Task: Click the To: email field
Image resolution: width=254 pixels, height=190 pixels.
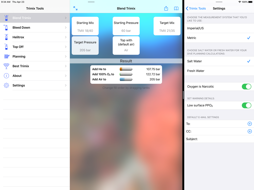Action: pyautogui.click(x=219, y=124)
